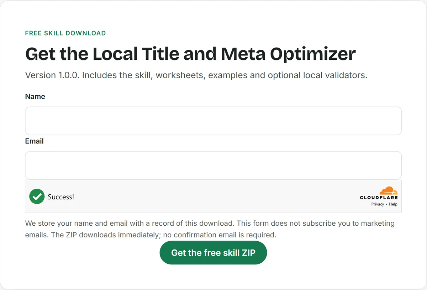Click the We store your name and email notice
The width and height of the screenshot is (427, 290).
tap(210, 229)
